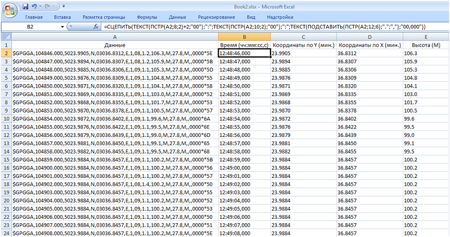Click Координаты по Y (мин.) header cell

[304, 45]
